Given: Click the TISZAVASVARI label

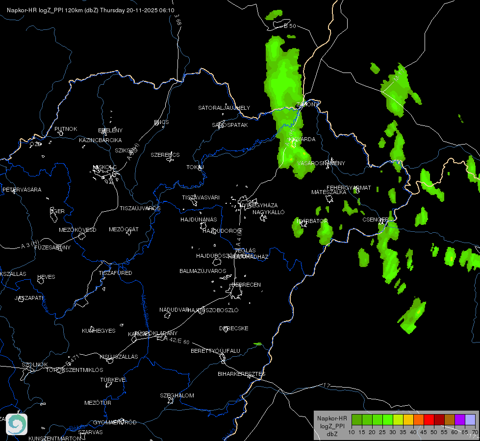Looking at the screenshot, I should pos(201,197).
